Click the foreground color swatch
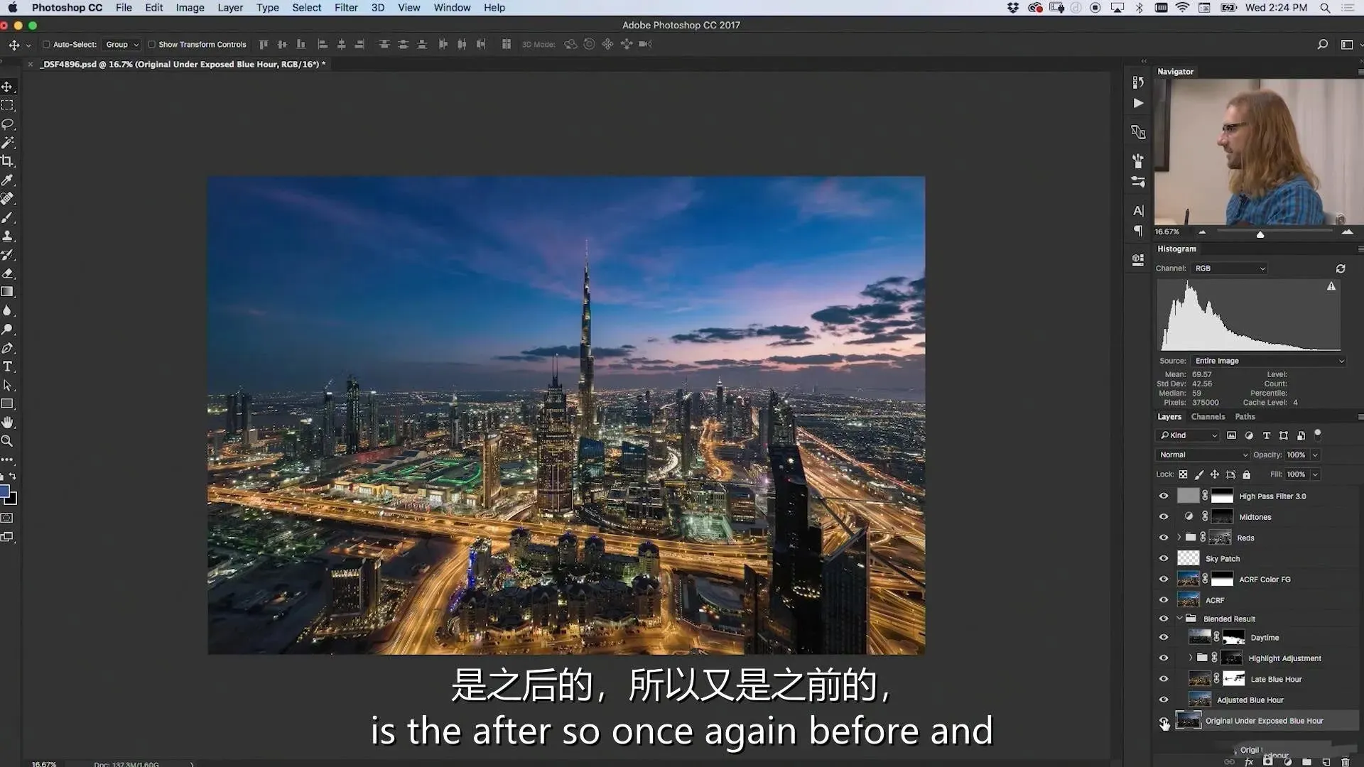 pos(4,491)
